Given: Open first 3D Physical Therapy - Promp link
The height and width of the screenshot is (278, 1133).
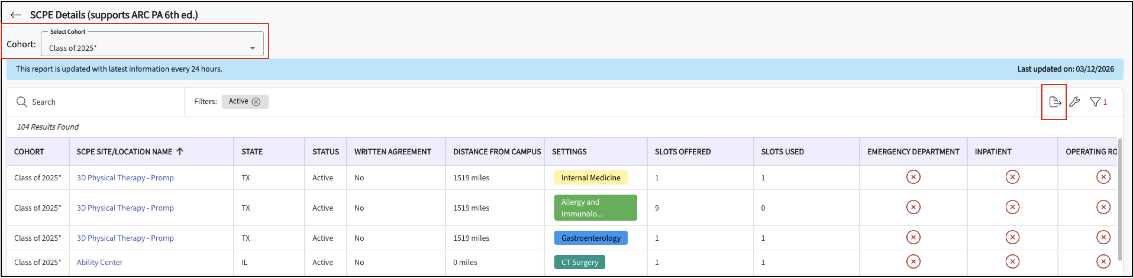Looking at the screenshot, I should (x=125, y=178).
